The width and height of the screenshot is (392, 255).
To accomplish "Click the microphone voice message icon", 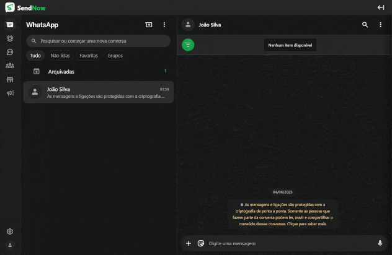I will pyautogui.click(x=380, y=243).
